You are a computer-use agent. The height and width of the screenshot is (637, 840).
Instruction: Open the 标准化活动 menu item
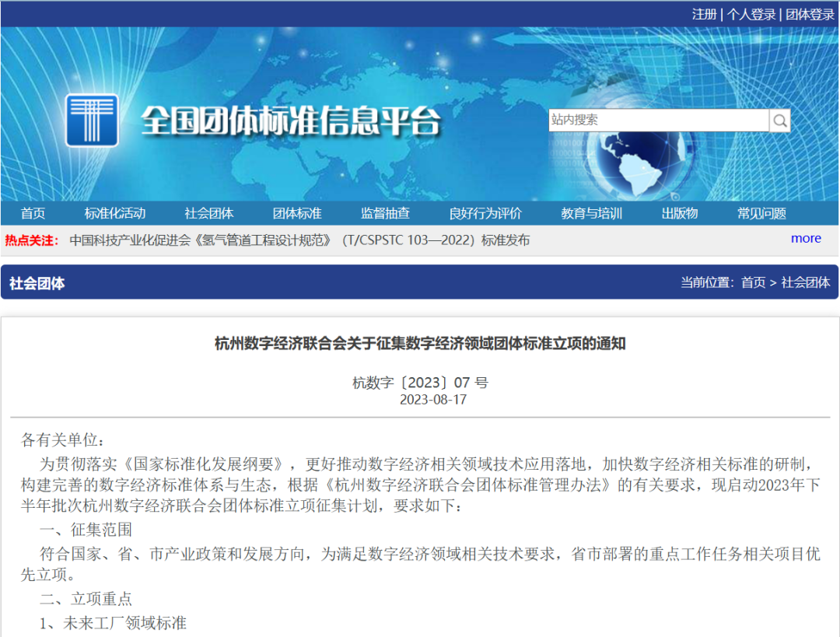(x=115, y=213)
